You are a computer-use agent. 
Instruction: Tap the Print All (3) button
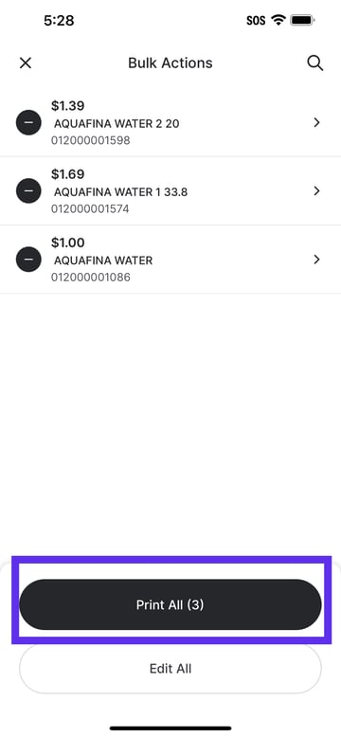170,604
